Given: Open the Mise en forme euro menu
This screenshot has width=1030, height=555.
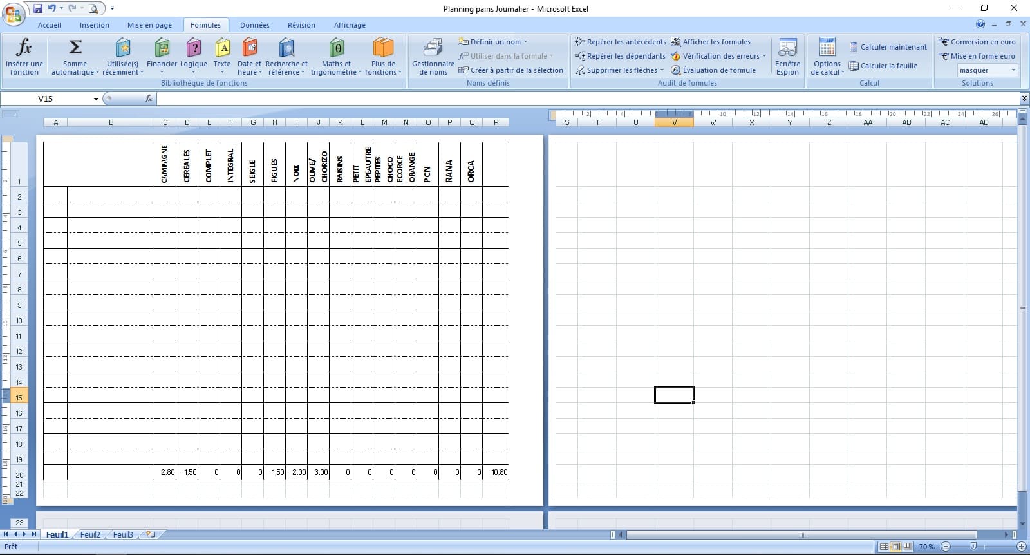Looking at the screenshot, I should click(977, 56).
